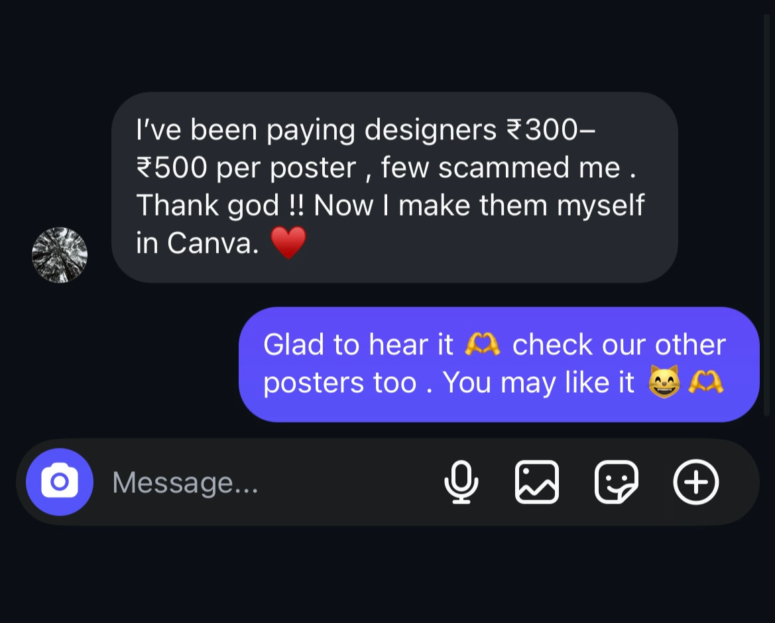Click the heart hands emoji after "hear it"
Image resolution: width=775 pixels, height=623 pixels.
pyautogui.click(x=483, y=344)
